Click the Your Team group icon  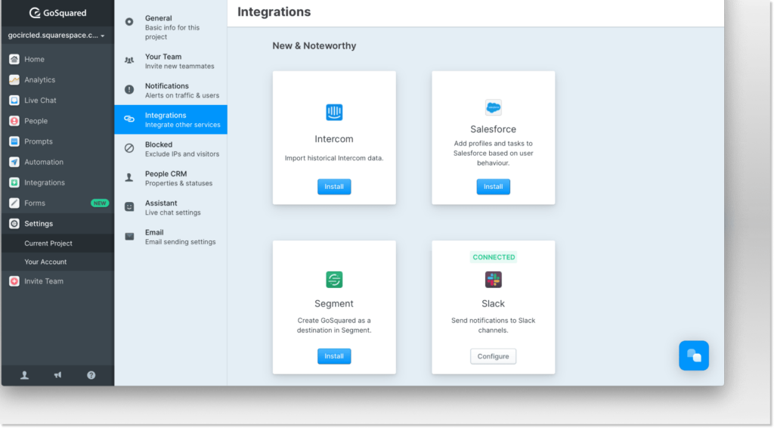click(x=129, y=60)
